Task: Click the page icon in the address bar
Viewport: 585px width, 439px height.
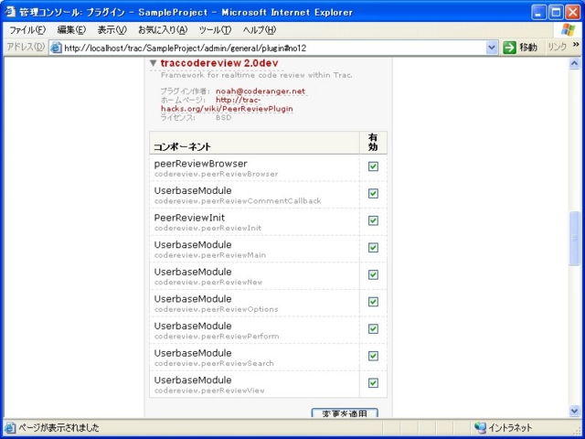Action: tap(56, 48)
